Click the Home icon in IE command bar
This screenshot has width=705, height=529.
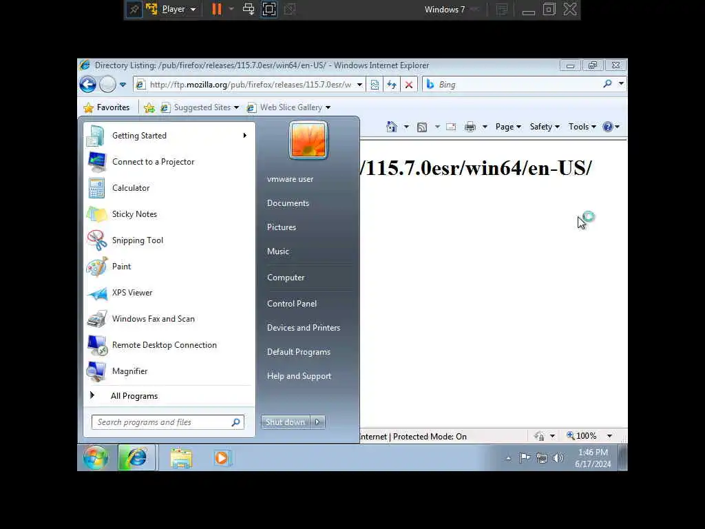[392, 127]
